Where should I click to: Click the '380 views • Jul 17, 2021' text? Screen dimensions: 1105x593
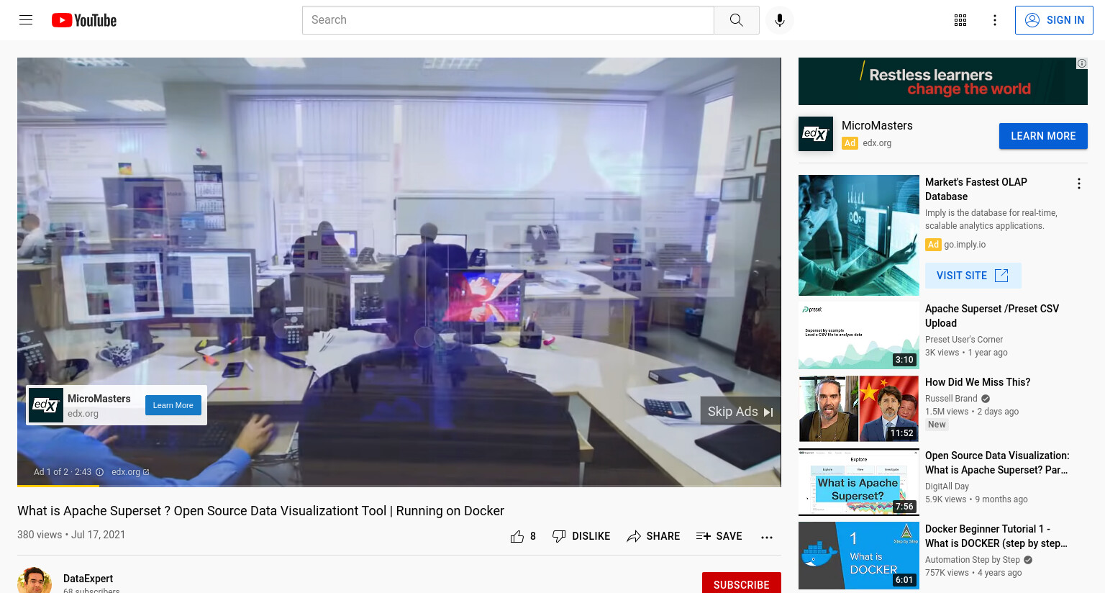71,535
